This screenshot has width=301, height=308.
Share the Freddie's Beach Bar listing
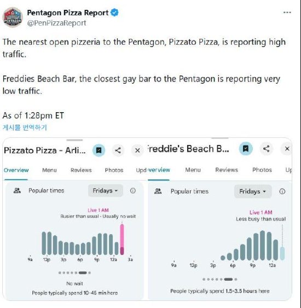coord(266,148)
